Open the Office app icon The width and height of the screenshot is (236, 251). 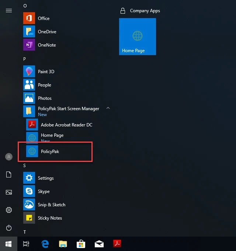[x=29, y=18]
